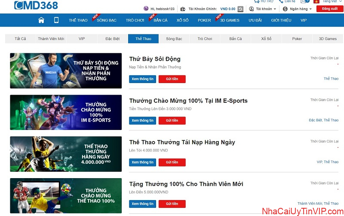344x216 pixels.
Task: Open TRÒ CHƠI in the main menu
Action: point(135,20)
